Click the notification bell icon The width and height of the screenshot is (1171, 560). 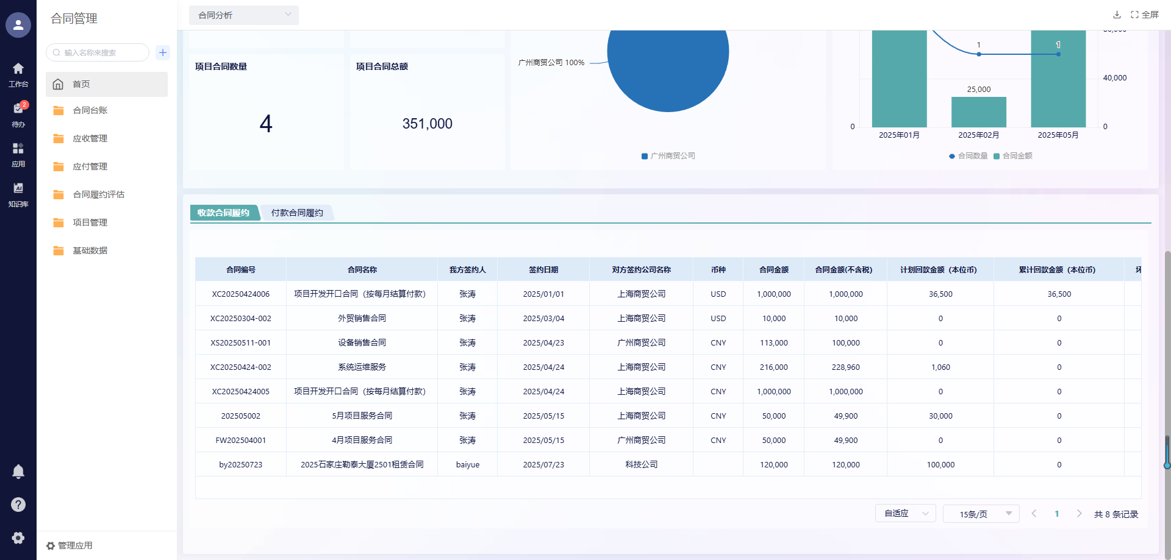point(18,472)
